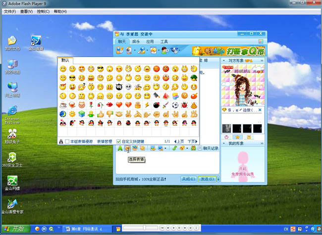Open the Windows 开始 start button

point(16,229)
